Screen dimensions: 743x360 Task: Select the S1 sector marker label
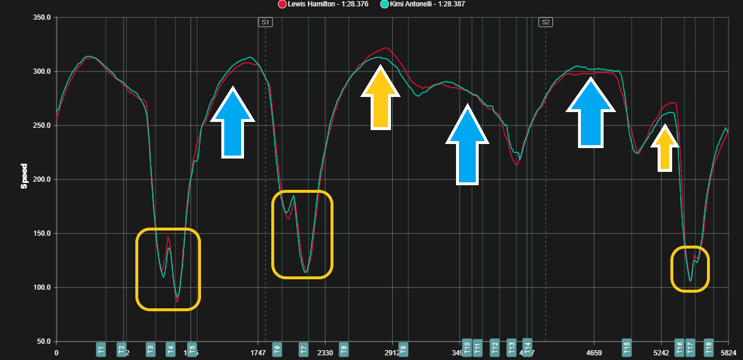coord(265,22)
